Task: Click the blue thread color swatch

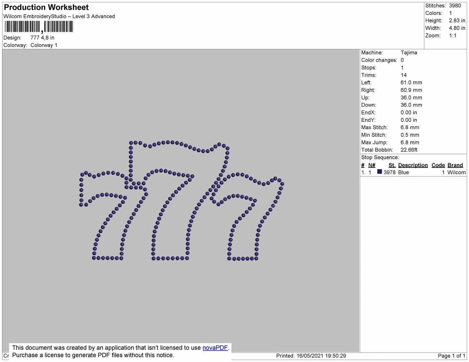Action: pyautogui.click(x=379, y=172)
